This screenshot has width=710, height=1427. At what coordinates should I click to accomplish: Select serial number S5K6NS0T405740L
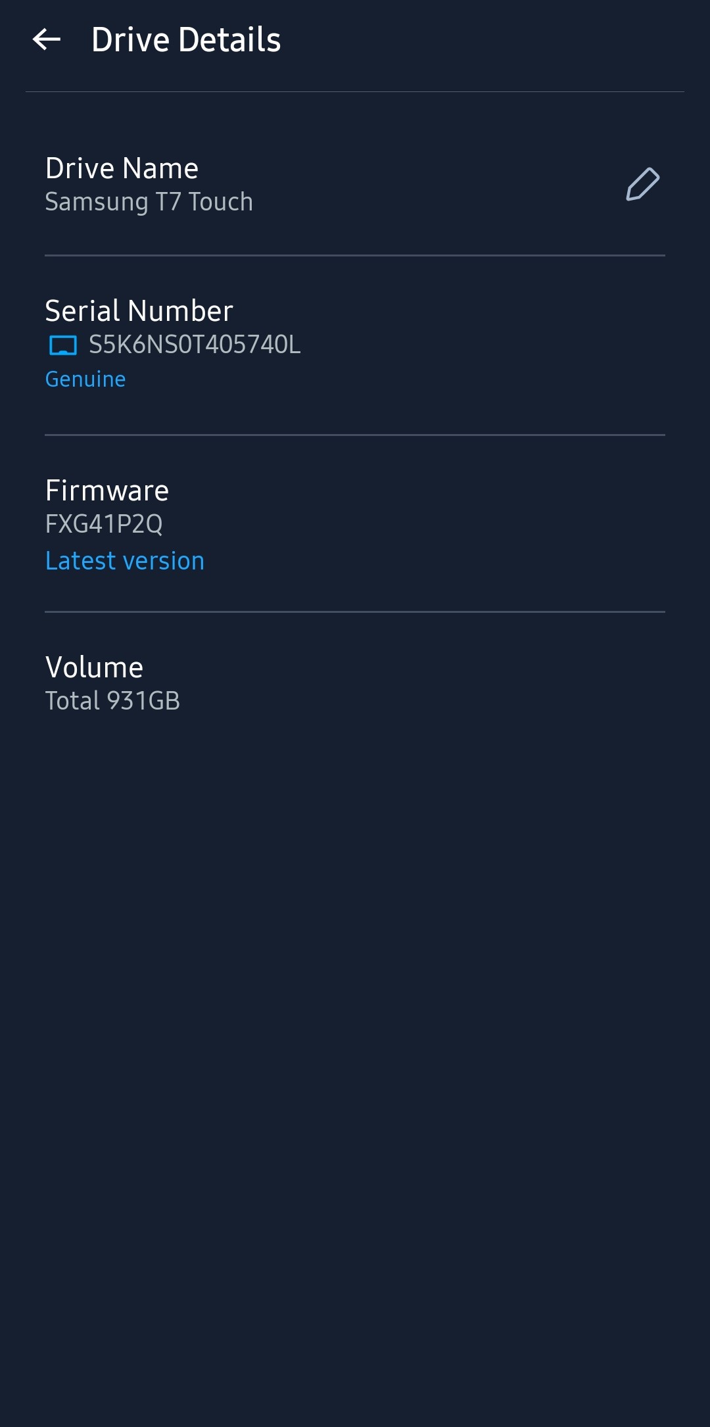click(195, 345)
